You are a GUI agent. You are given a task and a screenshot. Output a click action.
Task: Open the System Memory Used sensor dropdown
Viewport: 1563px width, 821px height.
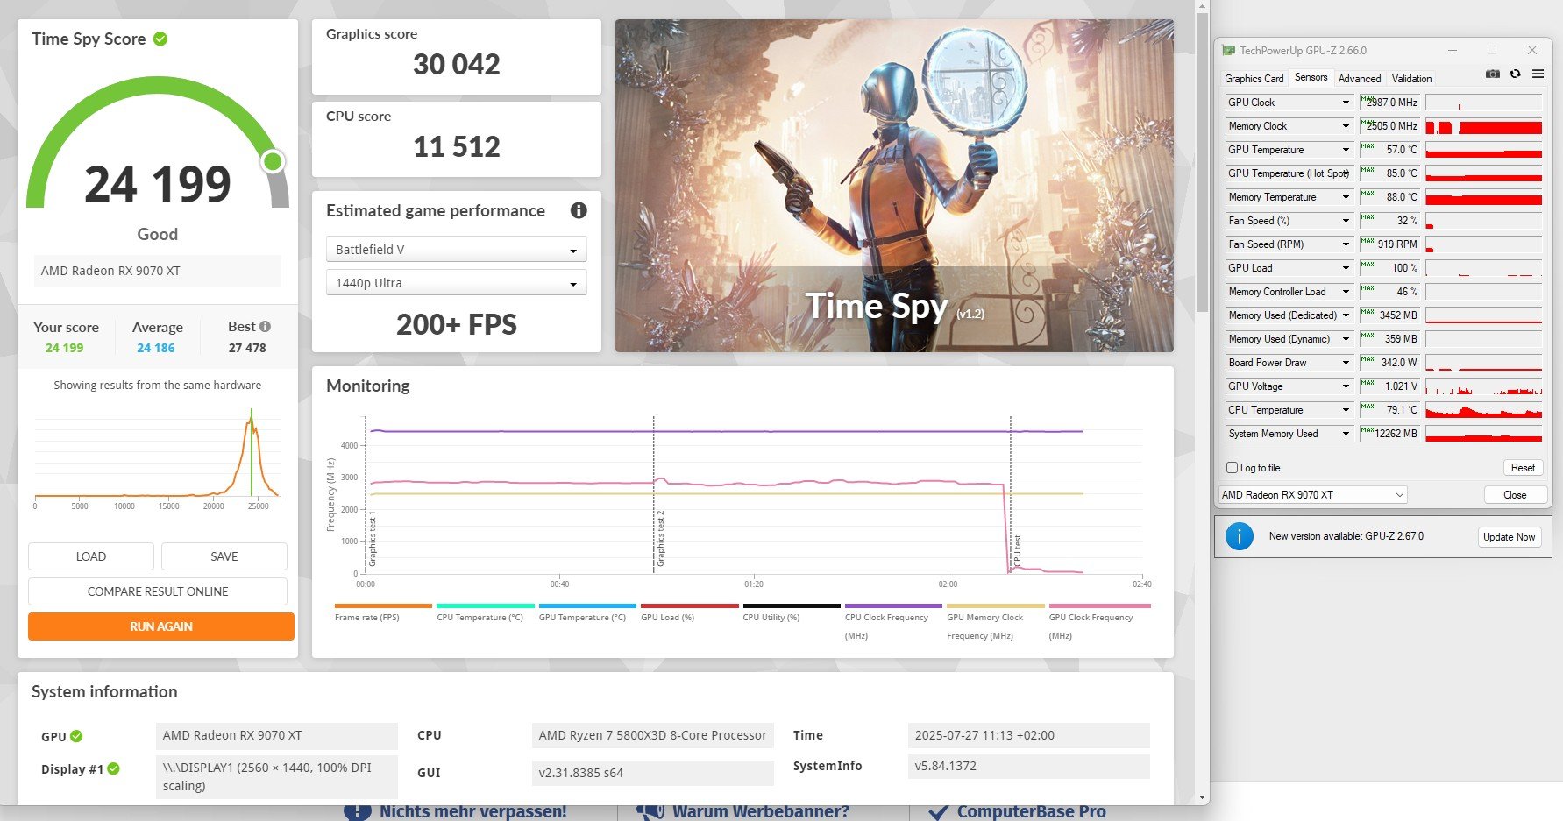coord(1346,434)
